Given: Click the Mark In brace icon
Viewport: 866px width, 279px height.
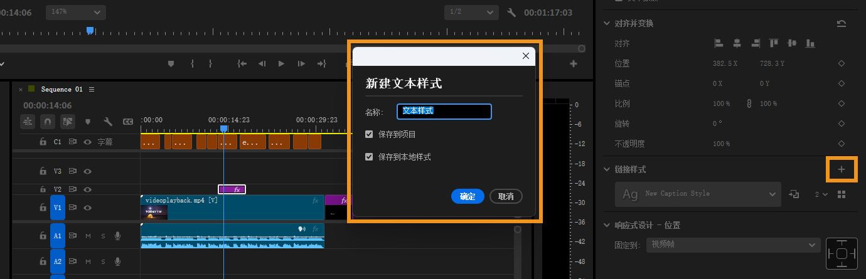Looking at the screenshot, I should pyautogui.click(x=192, y=63).
